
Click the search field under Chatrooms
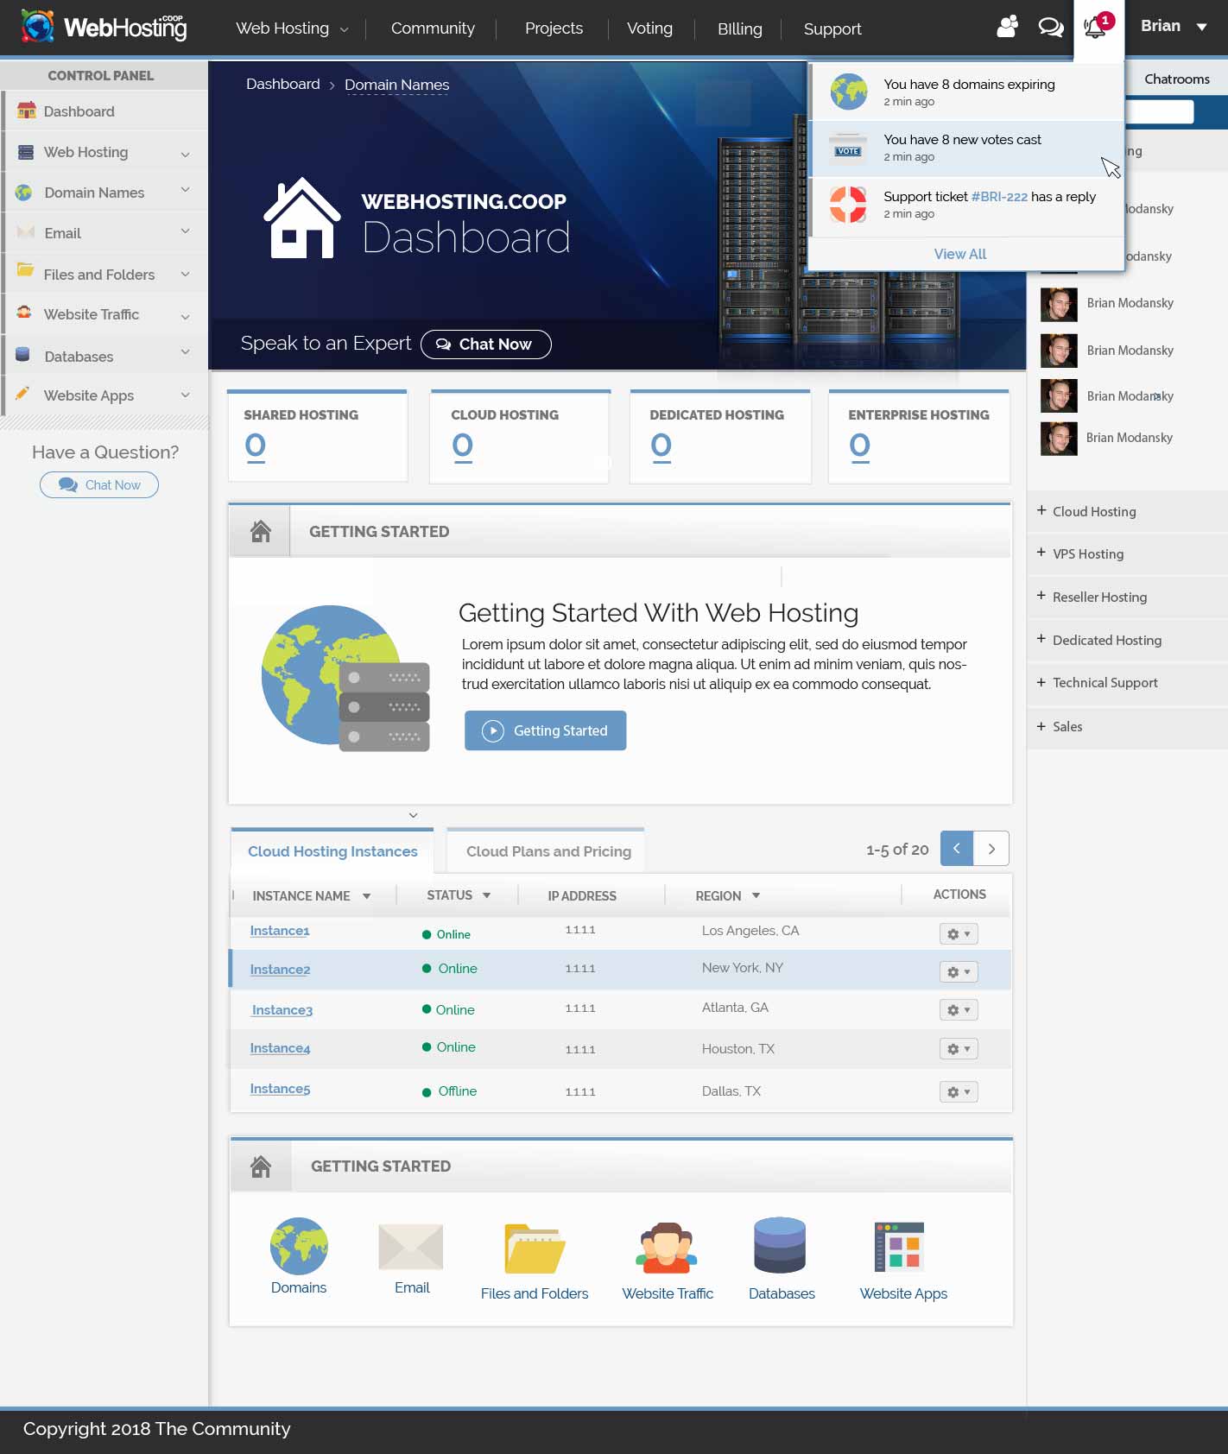click(x=1159, y=111)
